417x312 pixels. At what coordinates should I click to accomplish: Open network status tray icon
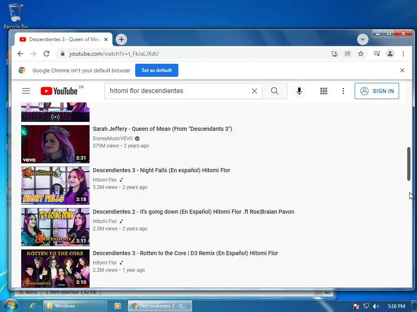tap(366, 306)
